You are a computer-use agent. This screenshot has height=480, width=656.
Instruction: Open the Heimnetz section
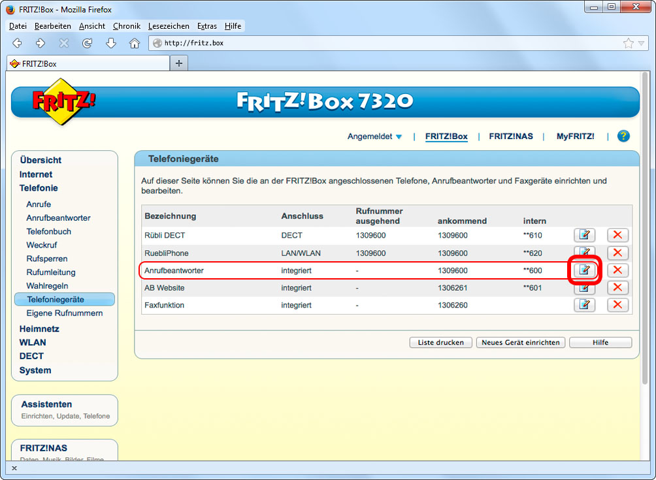(39, 328)
